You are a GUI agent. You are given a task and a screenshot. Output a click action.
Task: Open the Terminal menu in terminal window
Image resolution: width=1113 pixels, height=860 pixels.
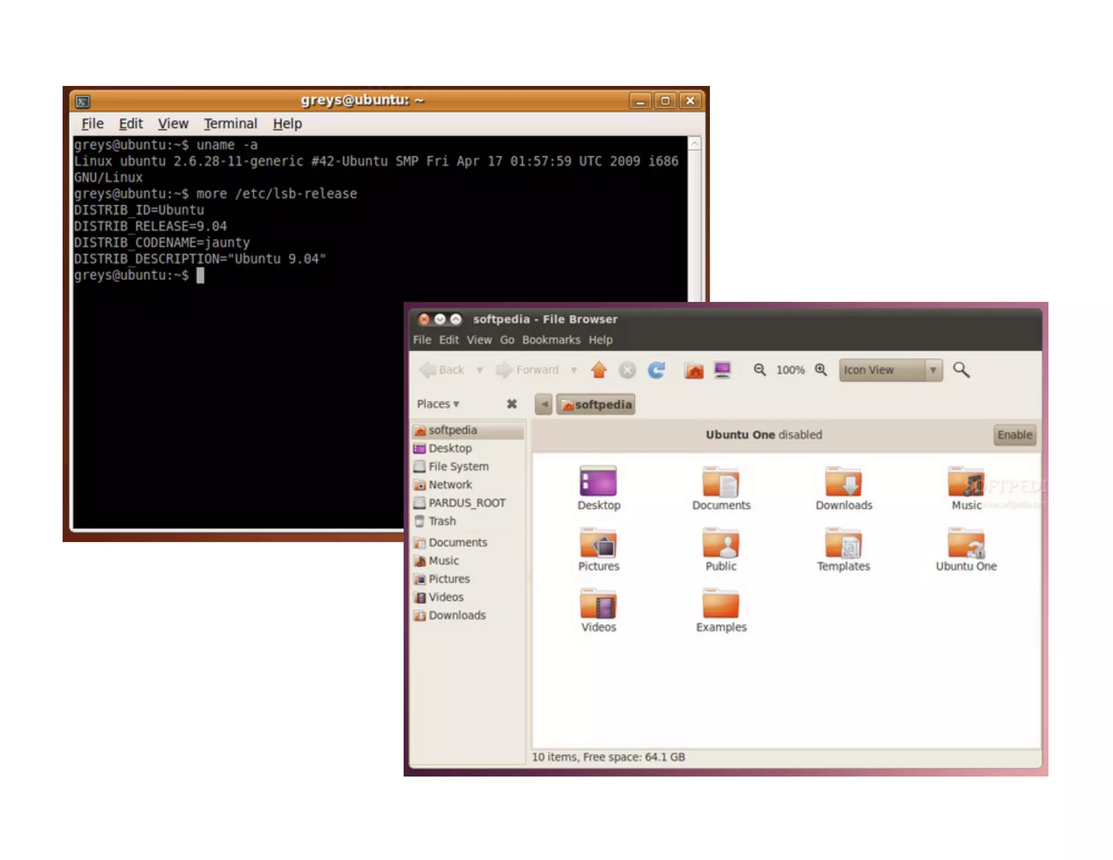pos(230,124)
